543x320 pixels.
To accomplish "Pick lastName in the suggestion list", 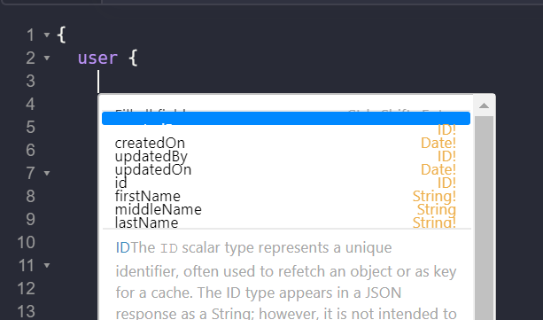I will (286, 222).
